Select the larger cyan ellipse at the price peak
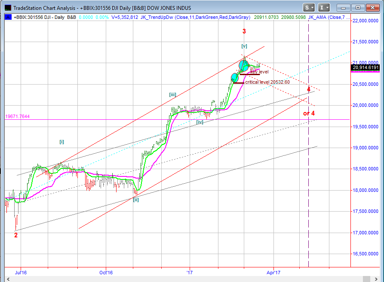Image resolution: width=384 pixels, height=282 pixels. [244, 66]
